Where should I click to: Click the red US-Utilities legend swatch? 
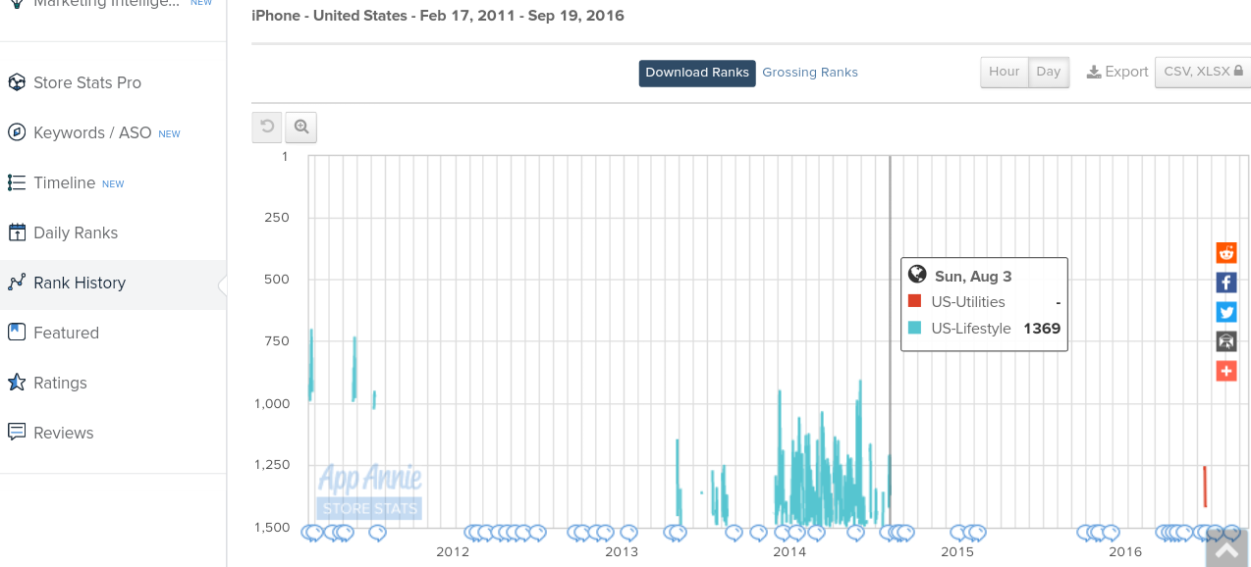914,302
